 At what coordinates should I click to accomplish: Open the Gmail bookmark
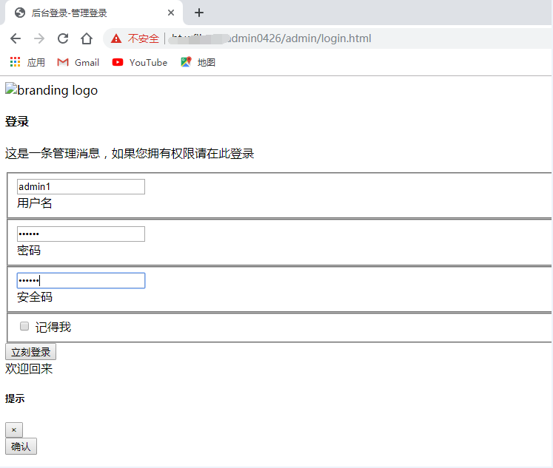pyautogui.click(x=78, y=62)
